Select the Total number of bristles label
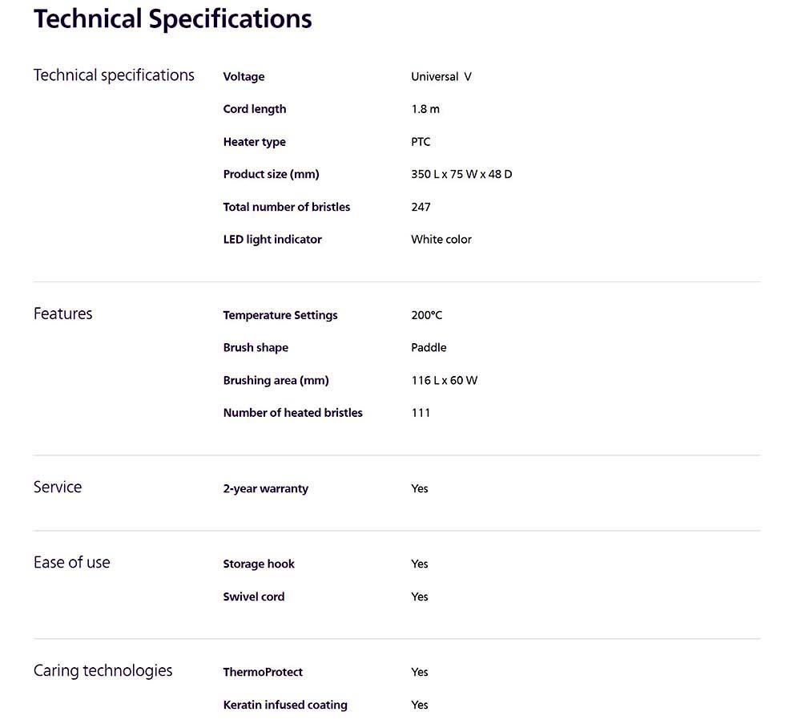797x724 pixels. [287, 207]
